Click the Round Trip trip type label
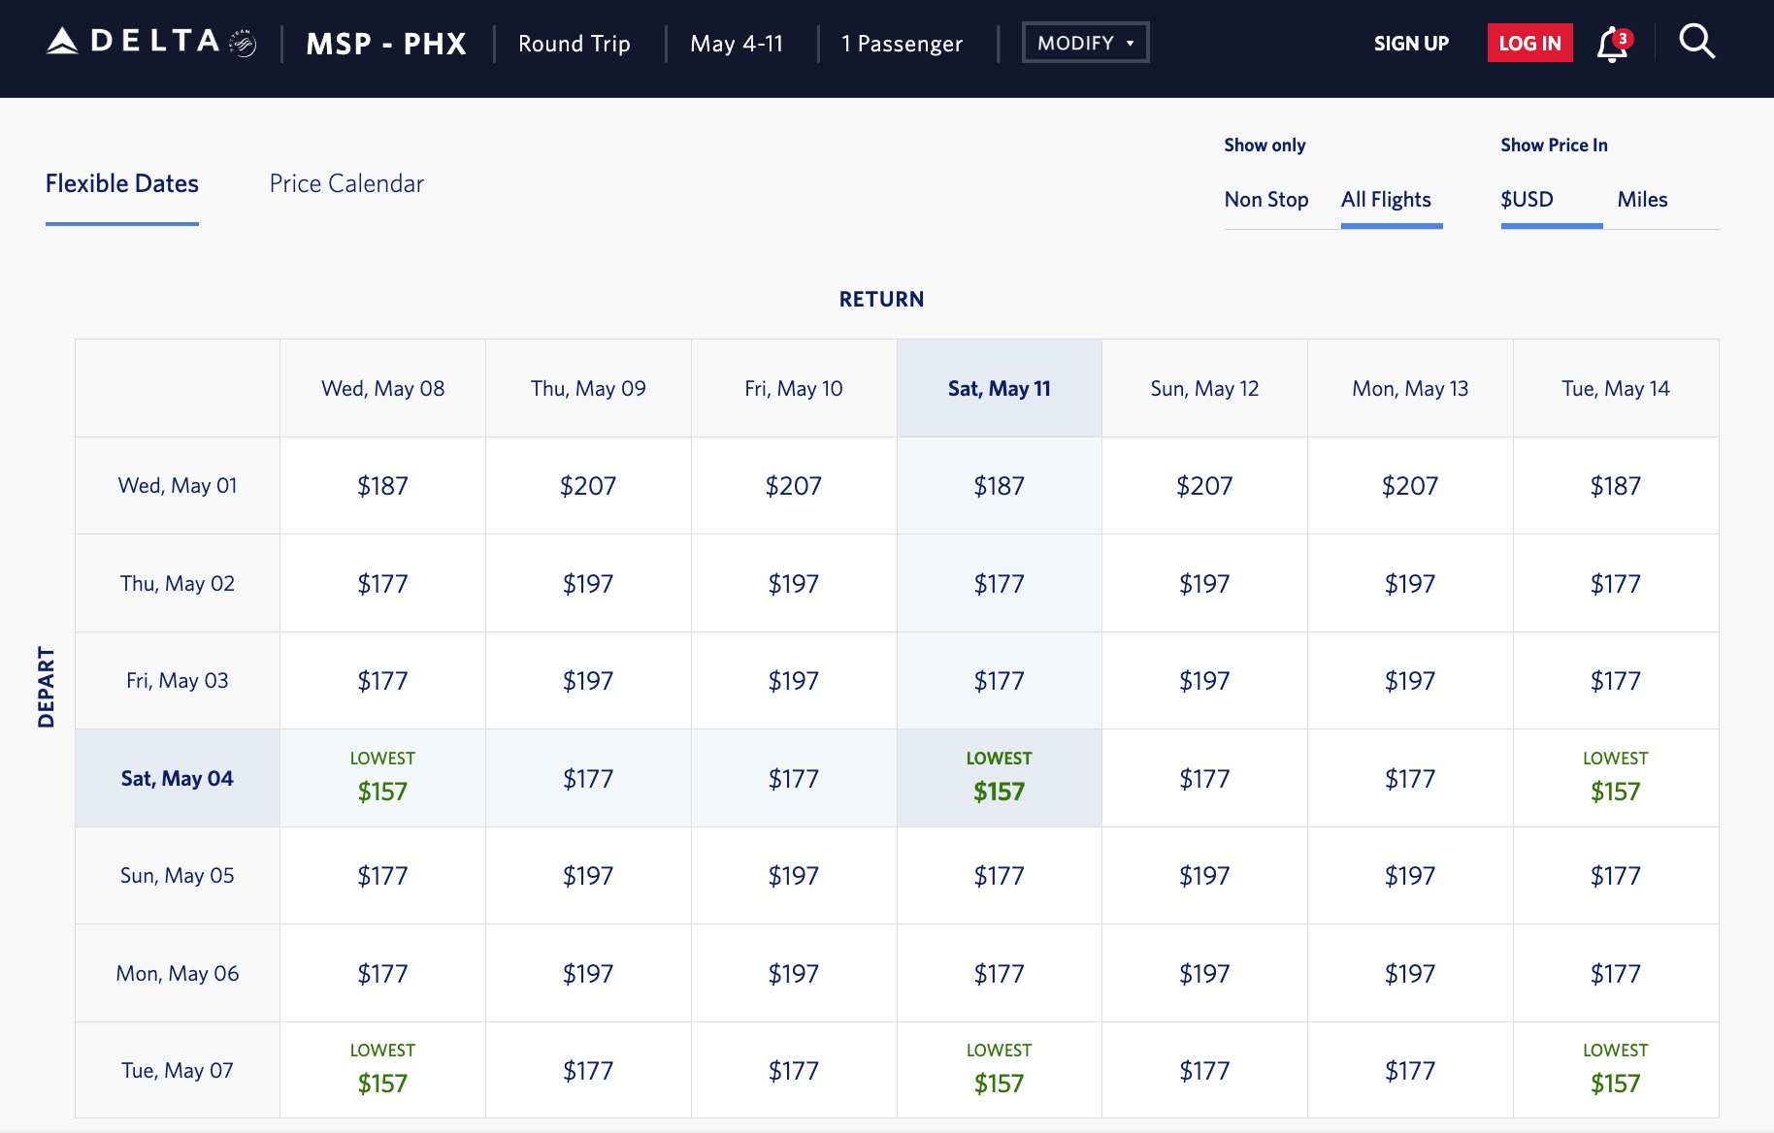The image size is (1774, 1133). [574, 44]
